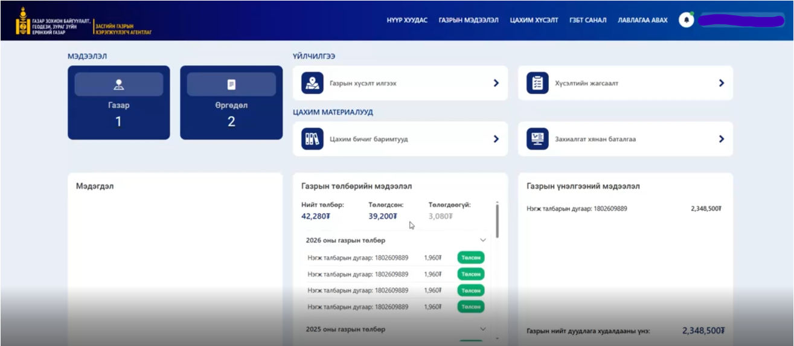
Task: Click the payment panel vertical scrollbar
Action: point(497,220)
